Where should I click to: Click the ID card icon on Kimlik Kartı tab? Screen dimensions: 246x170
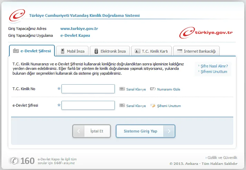pyautogui.click(x=138, y=51)
